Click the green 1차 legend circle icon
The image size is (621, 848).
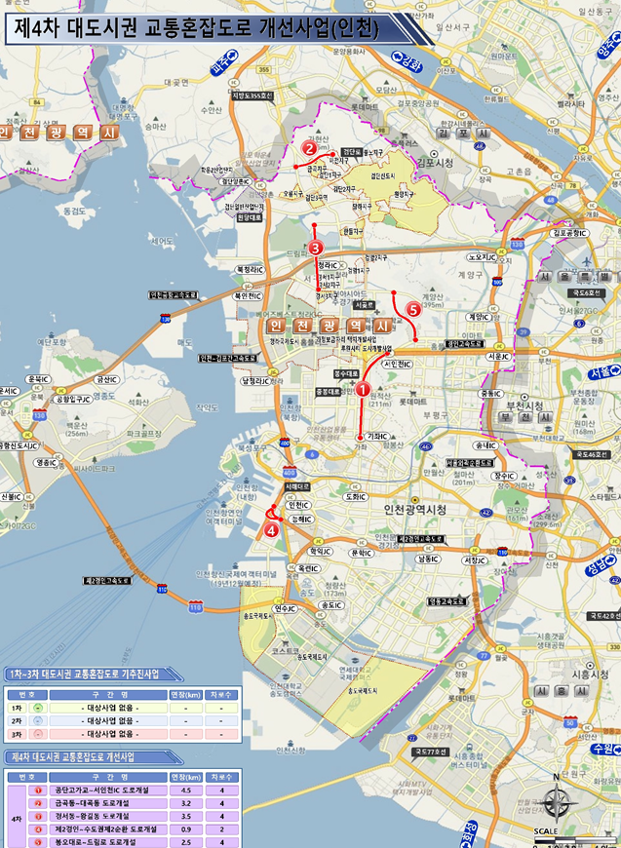pos(37,708)
